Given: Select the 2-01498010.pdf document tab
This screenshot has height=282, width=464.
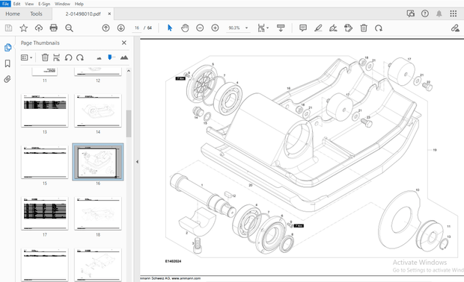Looking at the screenshot, I should (83, 14).
